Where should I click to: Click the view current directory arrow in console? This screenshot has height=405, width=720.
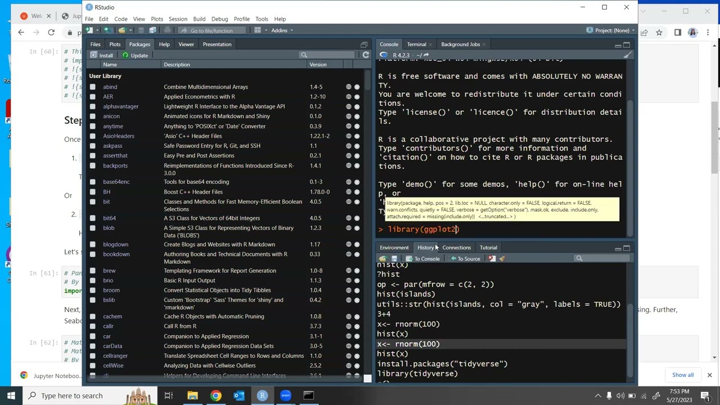(426, 55)
